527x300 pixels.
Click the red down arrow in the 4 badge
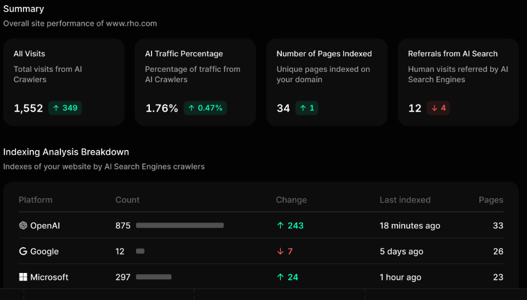click(x=434, y=108)
